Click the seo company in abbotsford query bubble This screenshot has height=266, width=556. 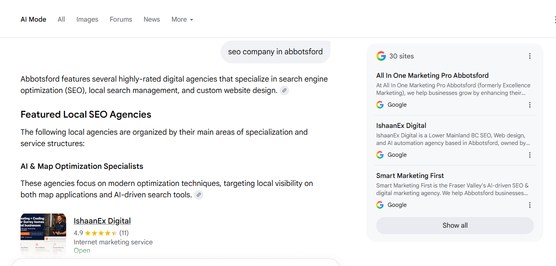pos(275,52)
